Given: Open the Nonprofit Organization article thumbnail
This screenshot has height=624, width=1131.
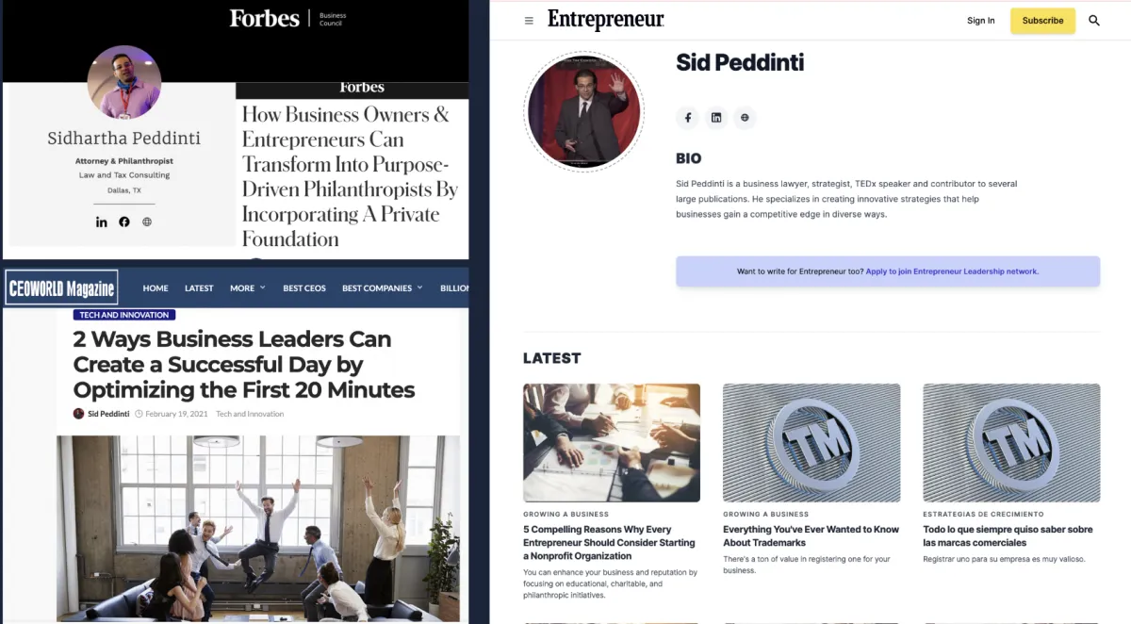Looking at the screenshot, I should click(612, 443).
